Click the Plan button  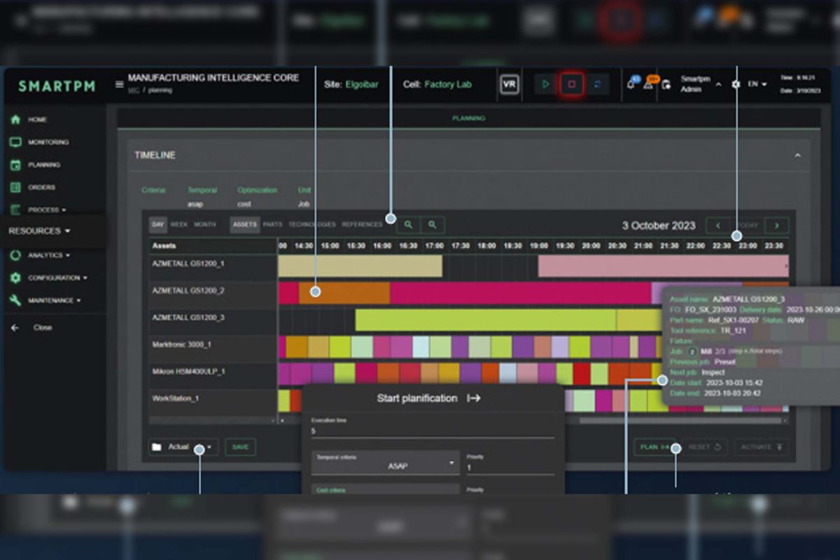(x=654, y=447)
